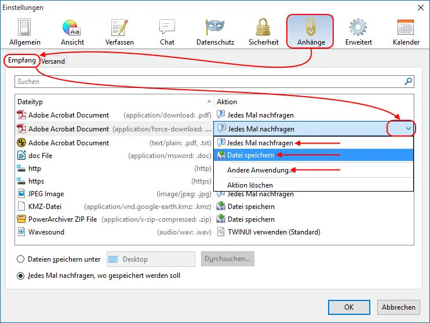Click 'TWINUI verwenden (Standard)' action
The width and height of the screenshot is (430, 323).
coord(274,232)
